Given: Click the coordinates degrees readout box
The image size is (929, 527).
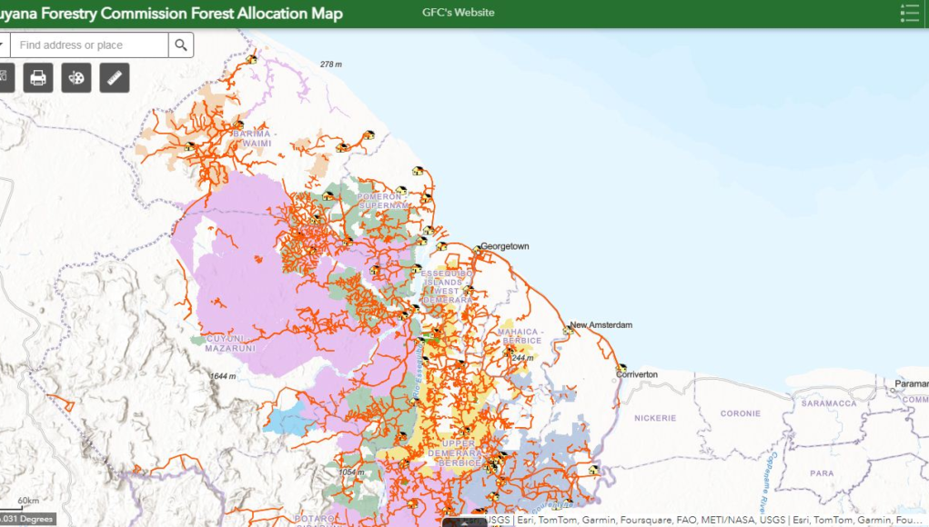Looking at the screenshot, I should point(27,520).
